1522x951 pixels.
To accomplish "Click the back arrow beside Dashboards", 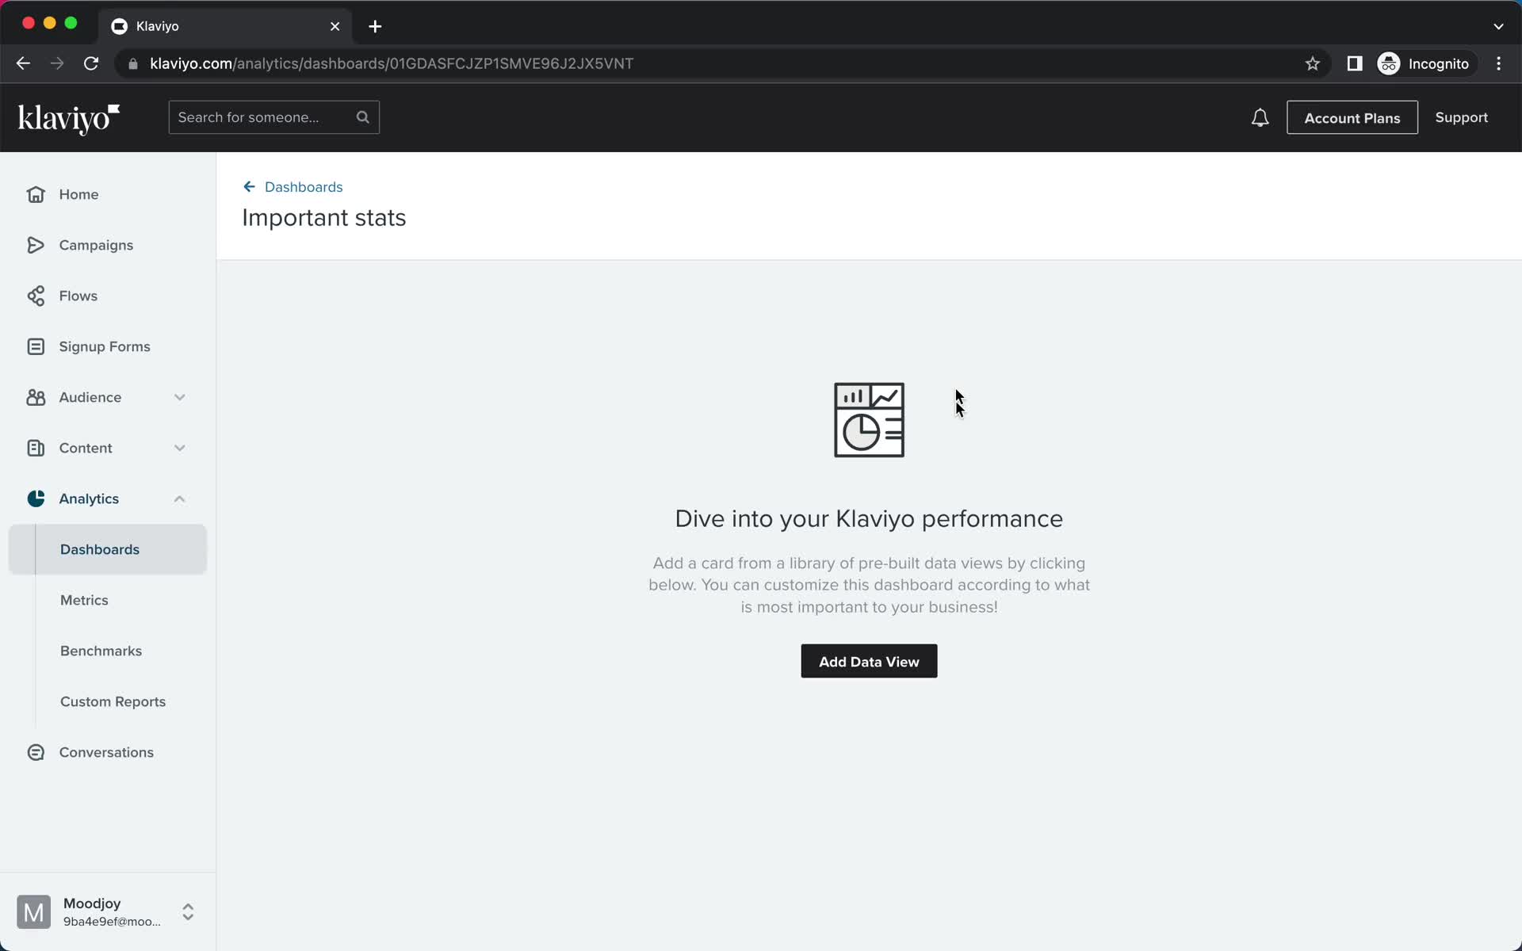I will (249, 187).
